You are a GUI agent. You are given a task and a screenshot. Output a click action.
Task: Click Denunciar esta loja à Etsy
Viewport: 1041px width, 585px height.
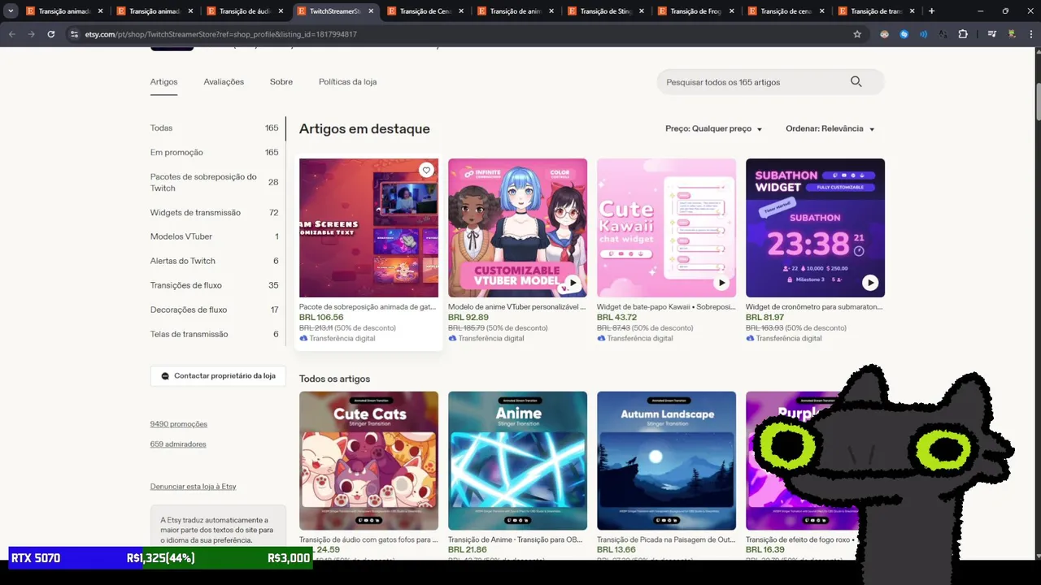tap(193, 487)
